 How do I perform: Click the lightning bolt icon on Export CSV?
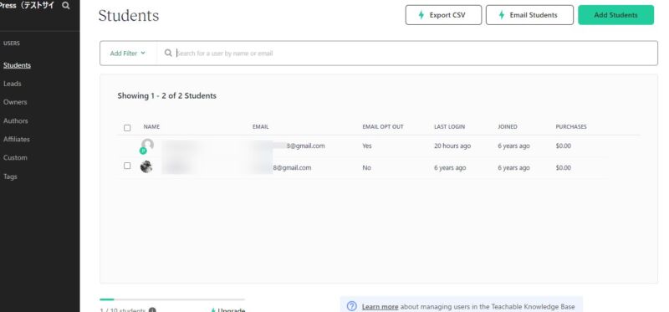click(421, 15)
